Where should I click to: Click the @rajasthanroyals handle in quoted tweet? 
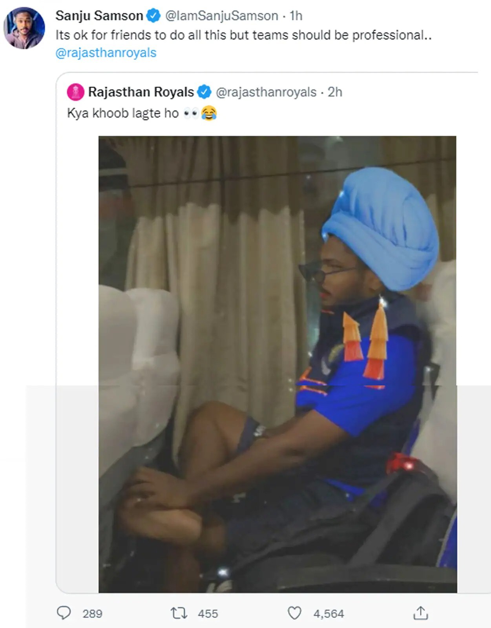pos(266,92)
